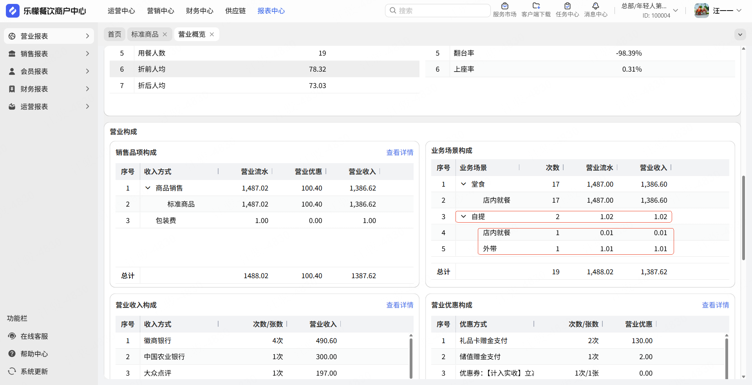Click the 乐檬餐饮商户中心 logo
Screen dimensions: 752x385
13,11
